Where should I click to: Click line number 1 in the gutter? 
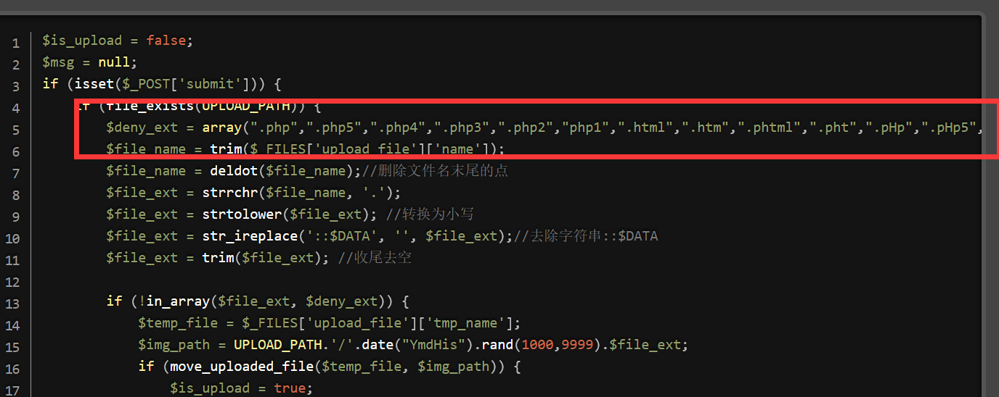pyautogui.click(x=16, y=42)
